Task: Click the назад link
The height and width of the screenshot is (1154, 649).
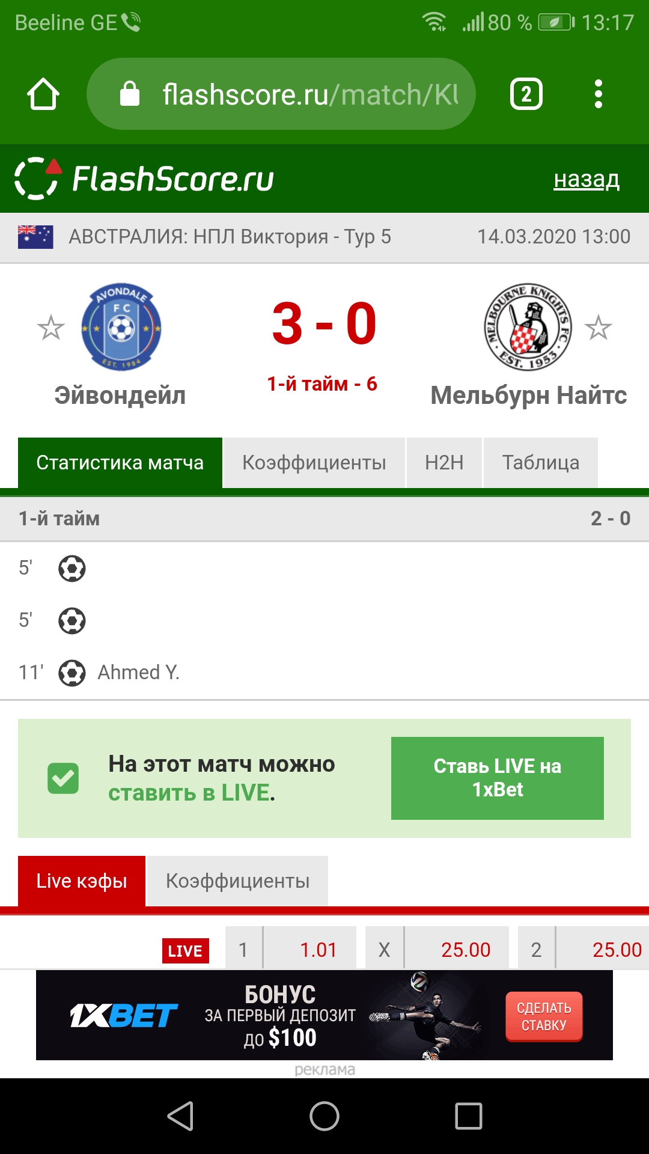Action: click(x=587, y=179)
